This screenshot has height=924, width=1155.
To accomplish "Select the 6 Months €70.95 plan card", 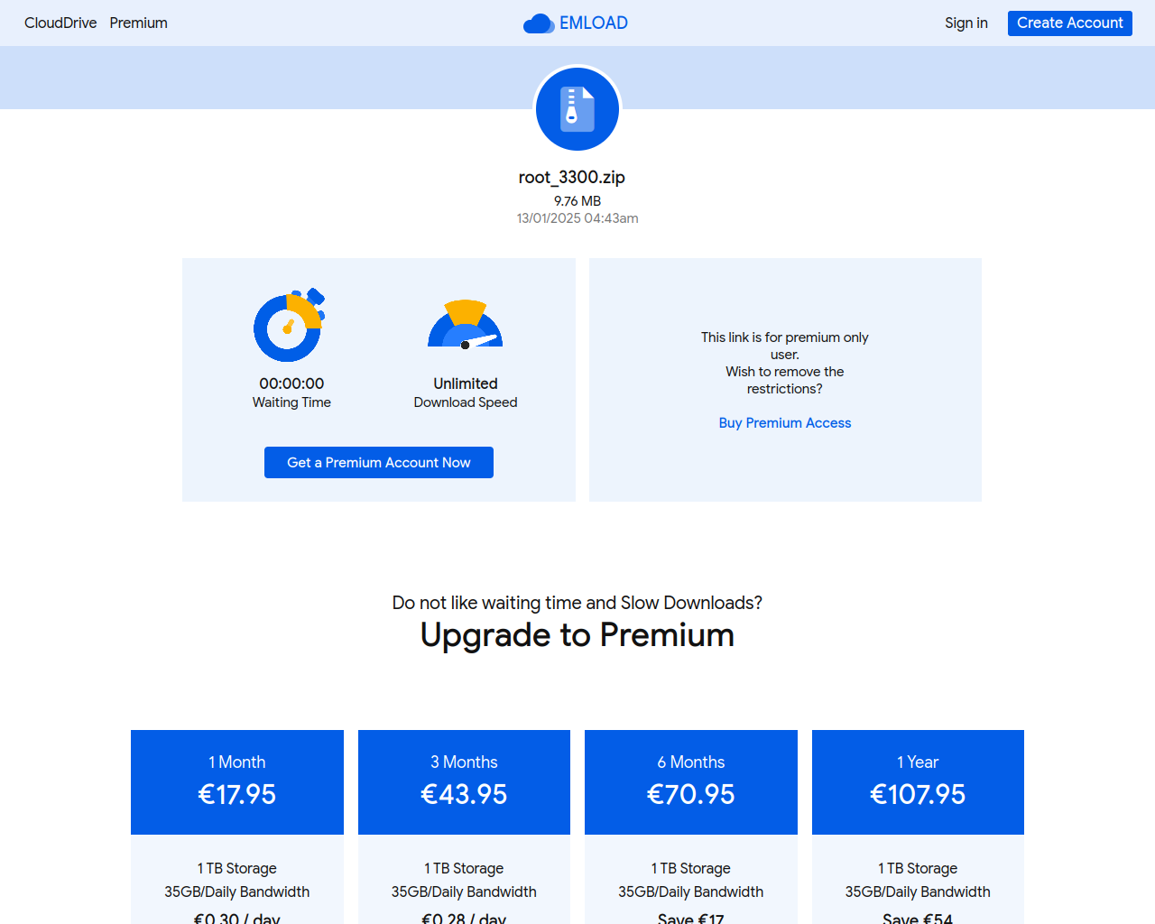I will [691, 781].
